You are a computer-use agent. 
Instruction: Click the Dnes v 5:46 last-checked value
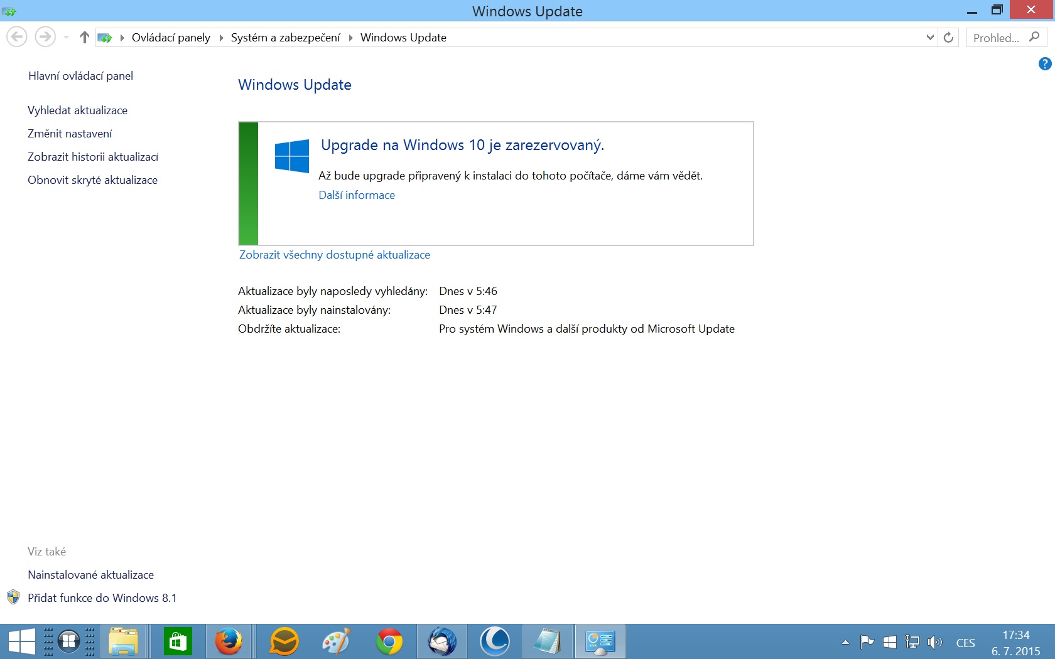[x=468, y=291]
